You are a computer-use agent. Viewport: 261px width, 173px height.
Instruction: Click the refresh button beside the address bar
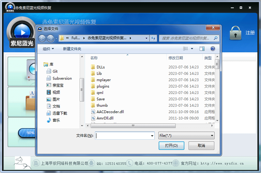tap(153, 38)
